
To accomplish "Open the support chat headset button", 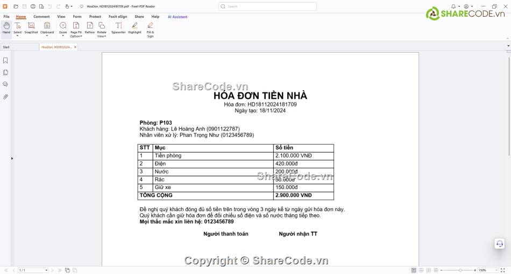I will pos(500,244).
